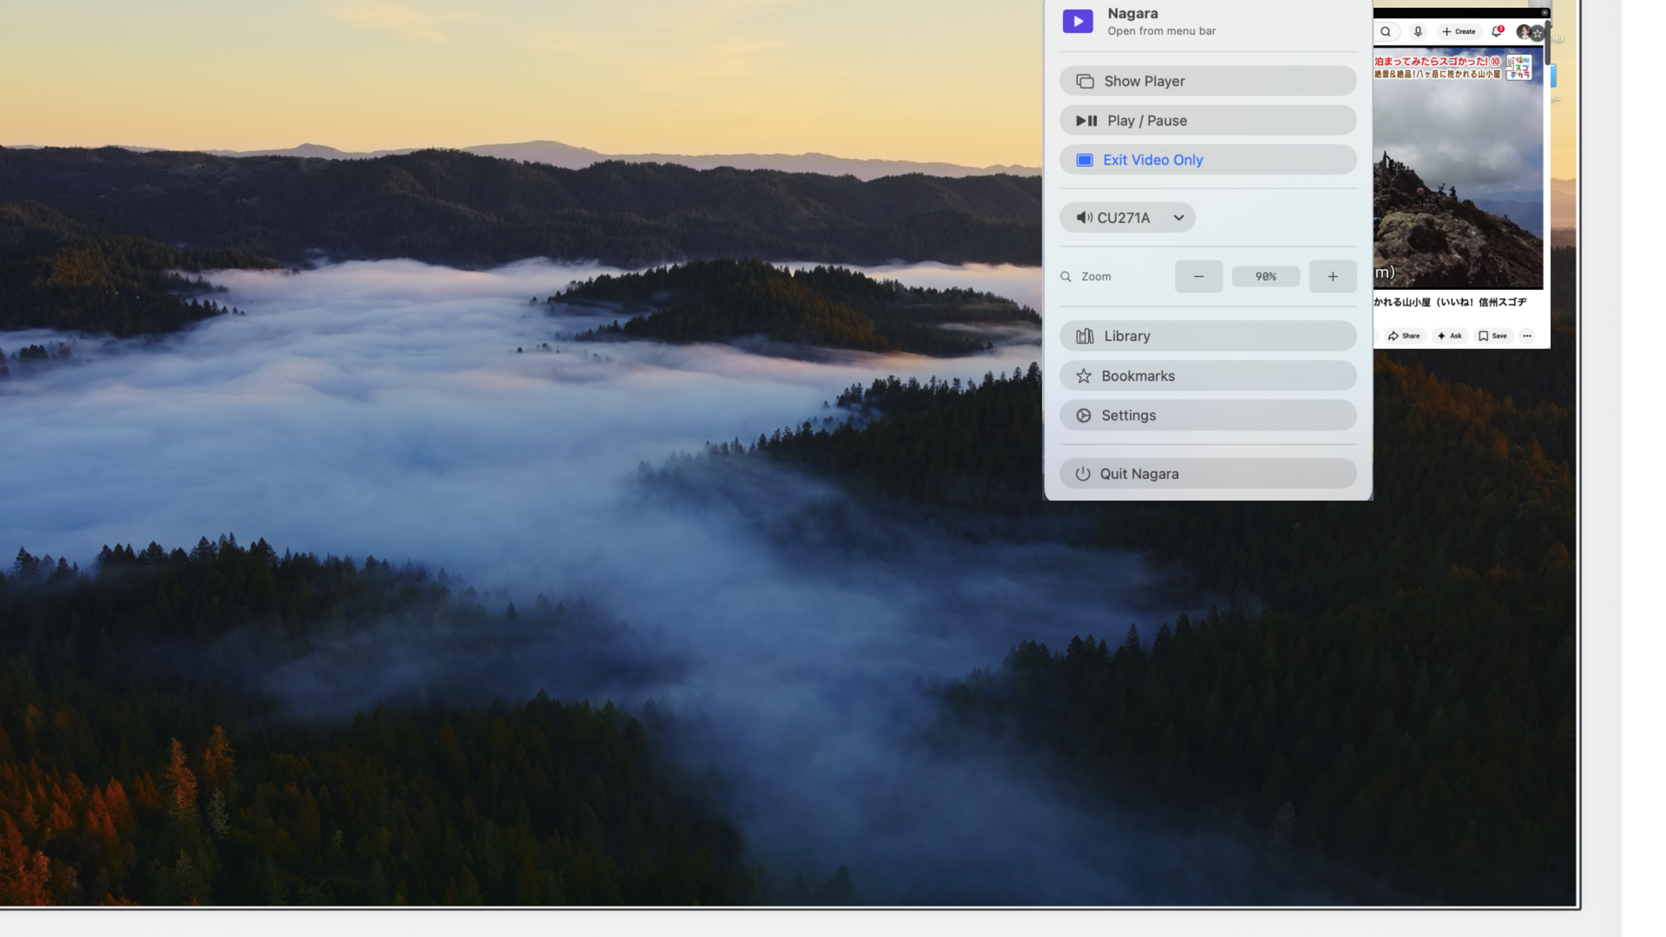Click the chevron beside CU271A
Image resolution: width=1666 pixels, height=937 pixels.
[1179, 218]
